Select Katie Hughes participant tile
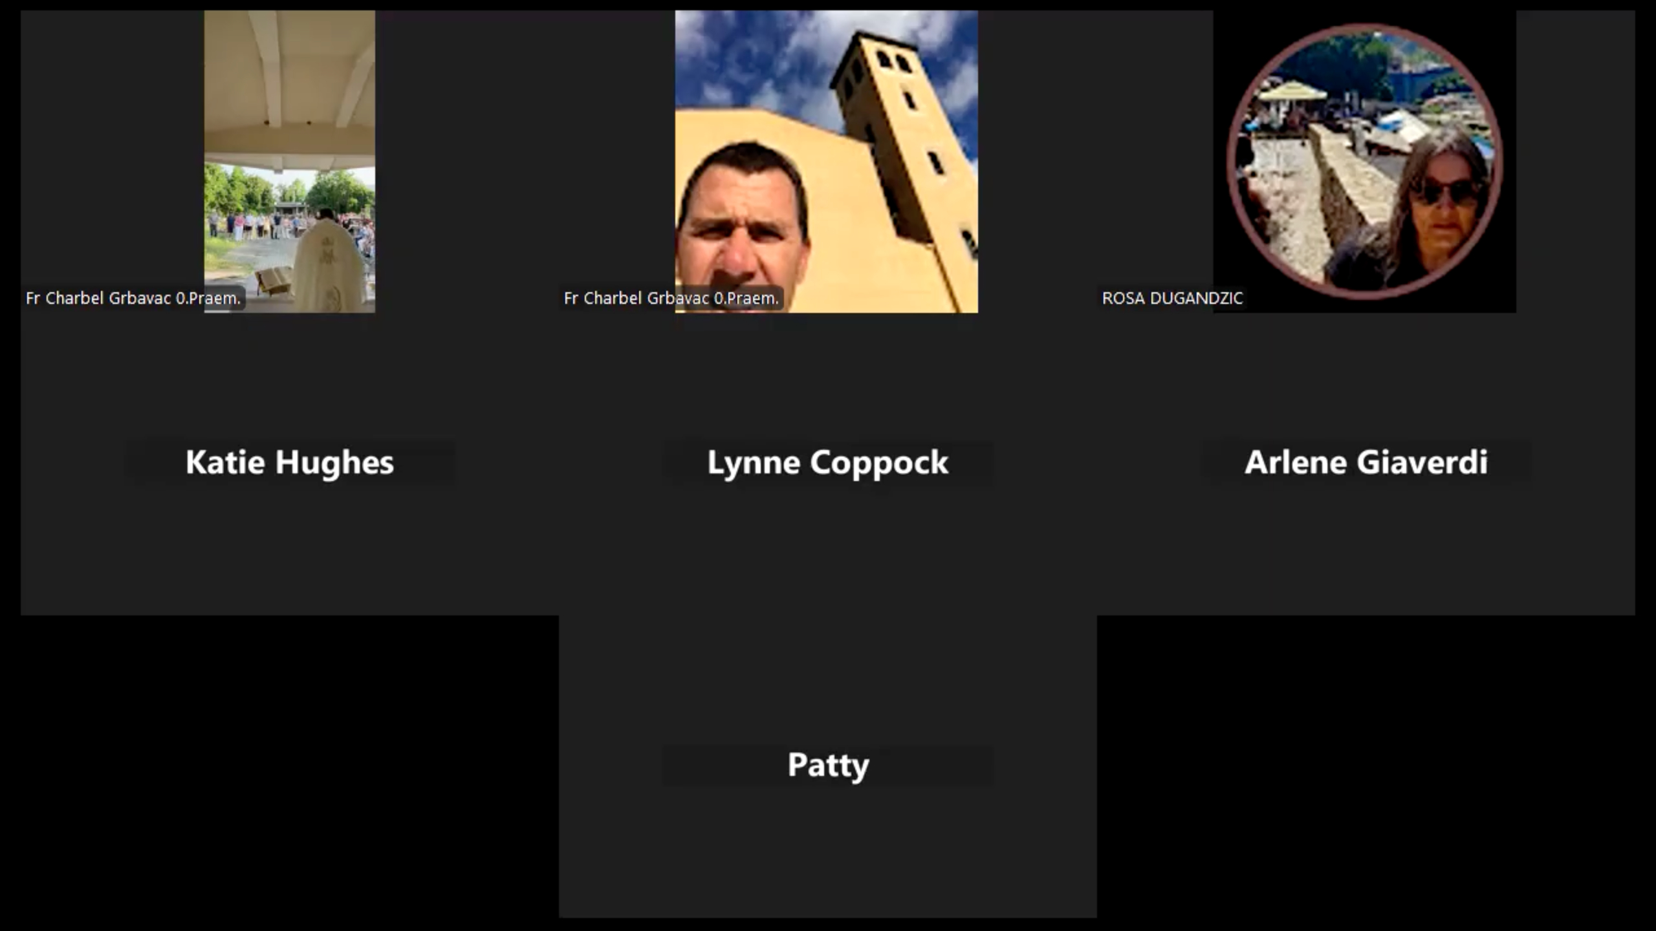 (x=289, y=462)
